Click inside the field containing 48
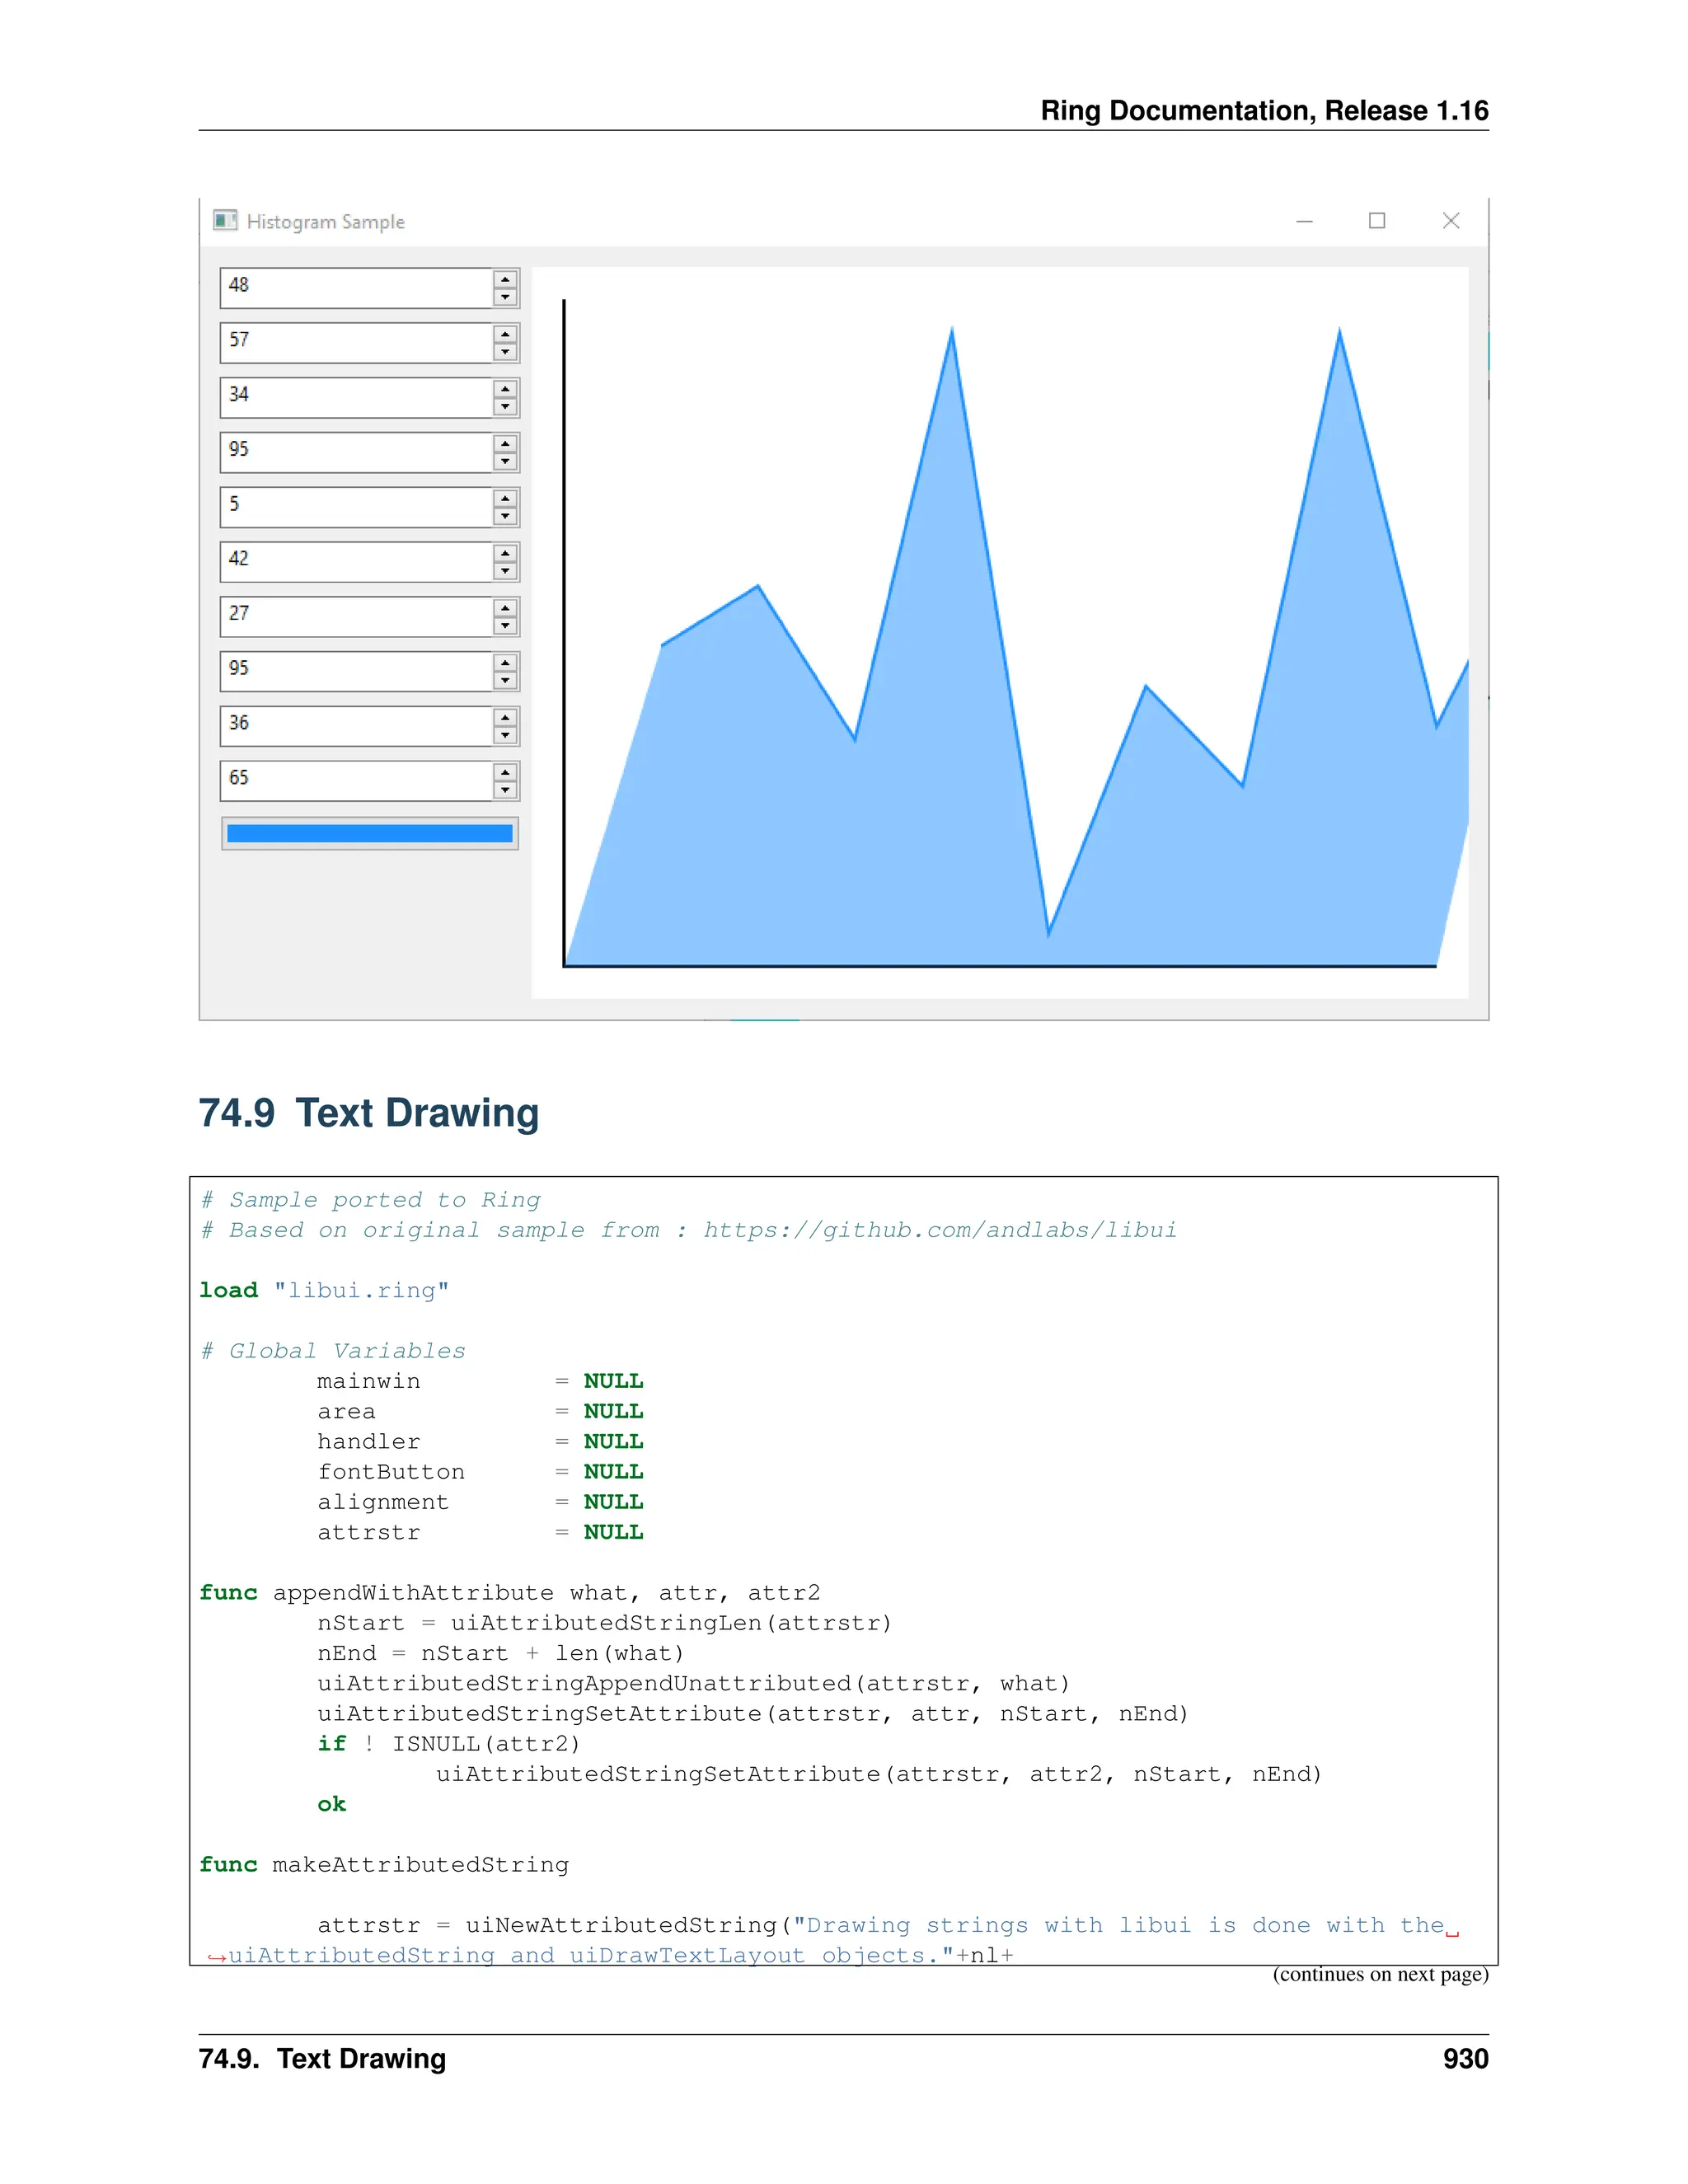This screenshot has height=2184, width=1688. point(355,288)
